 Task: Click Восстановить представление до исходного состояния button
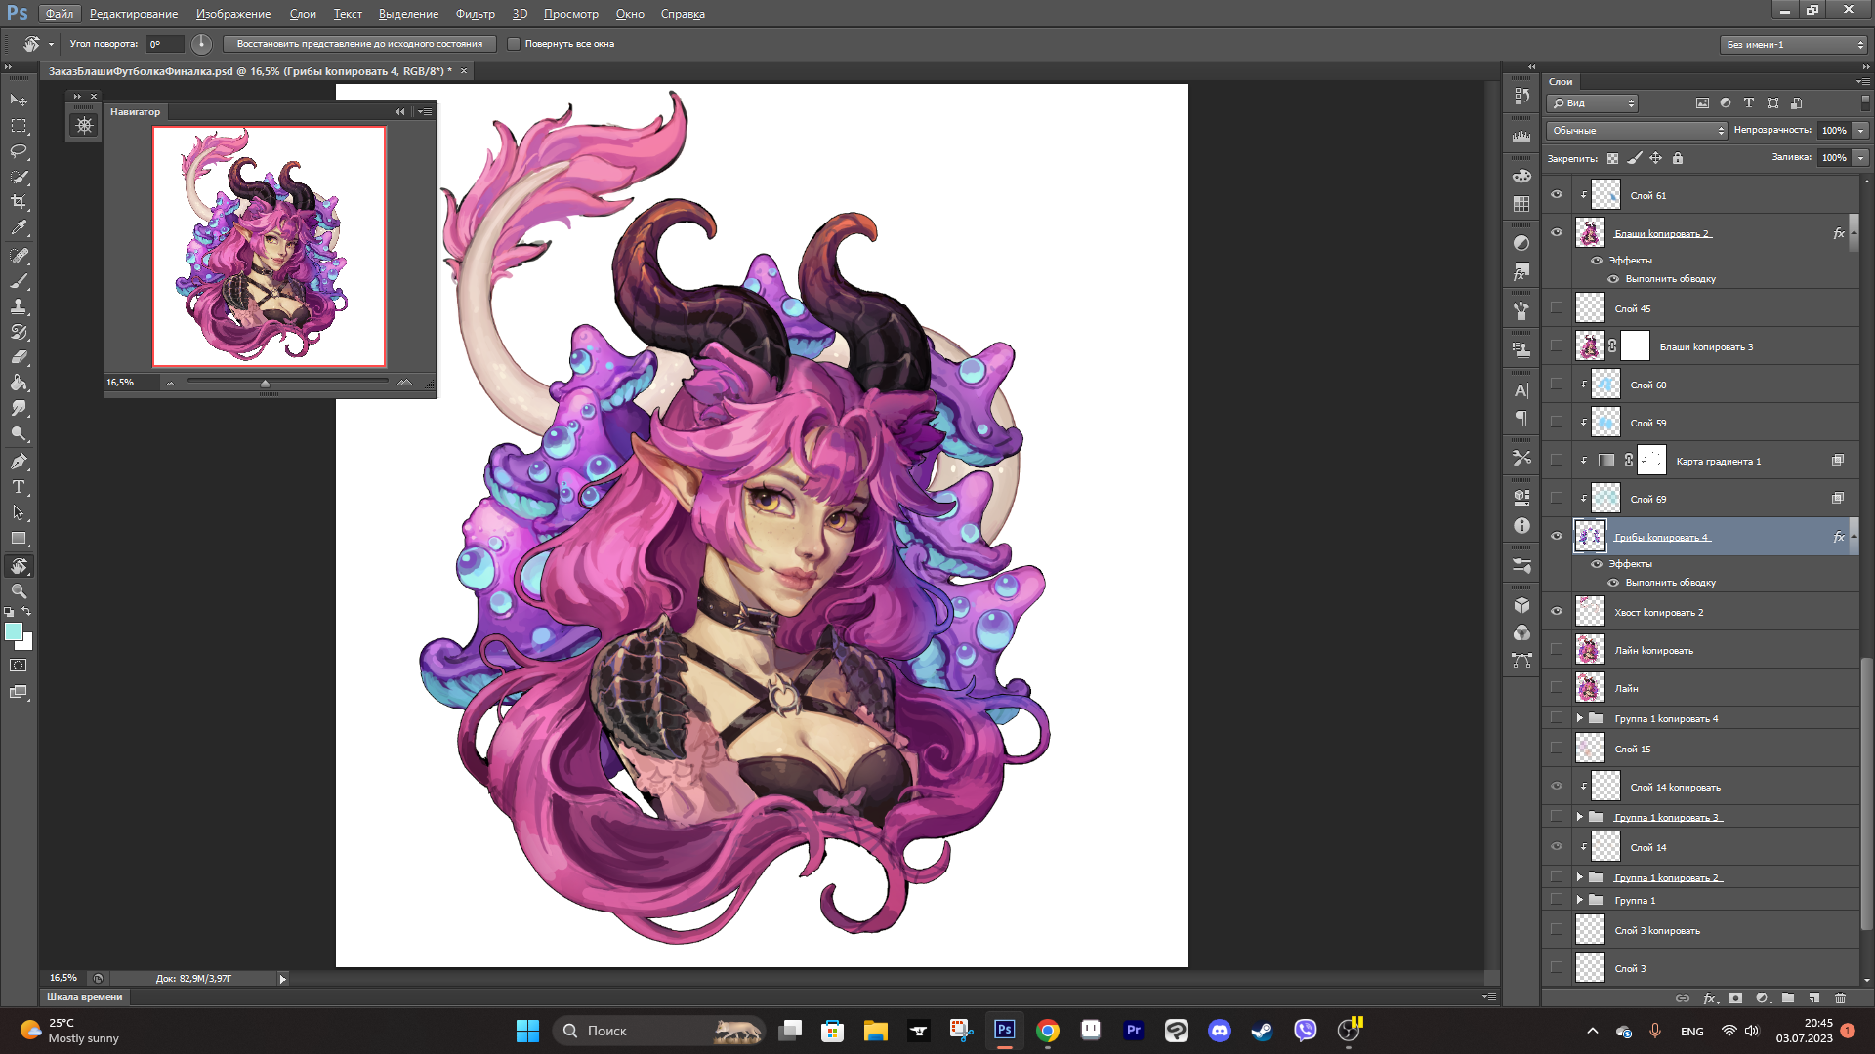click(x=359, y=44)
